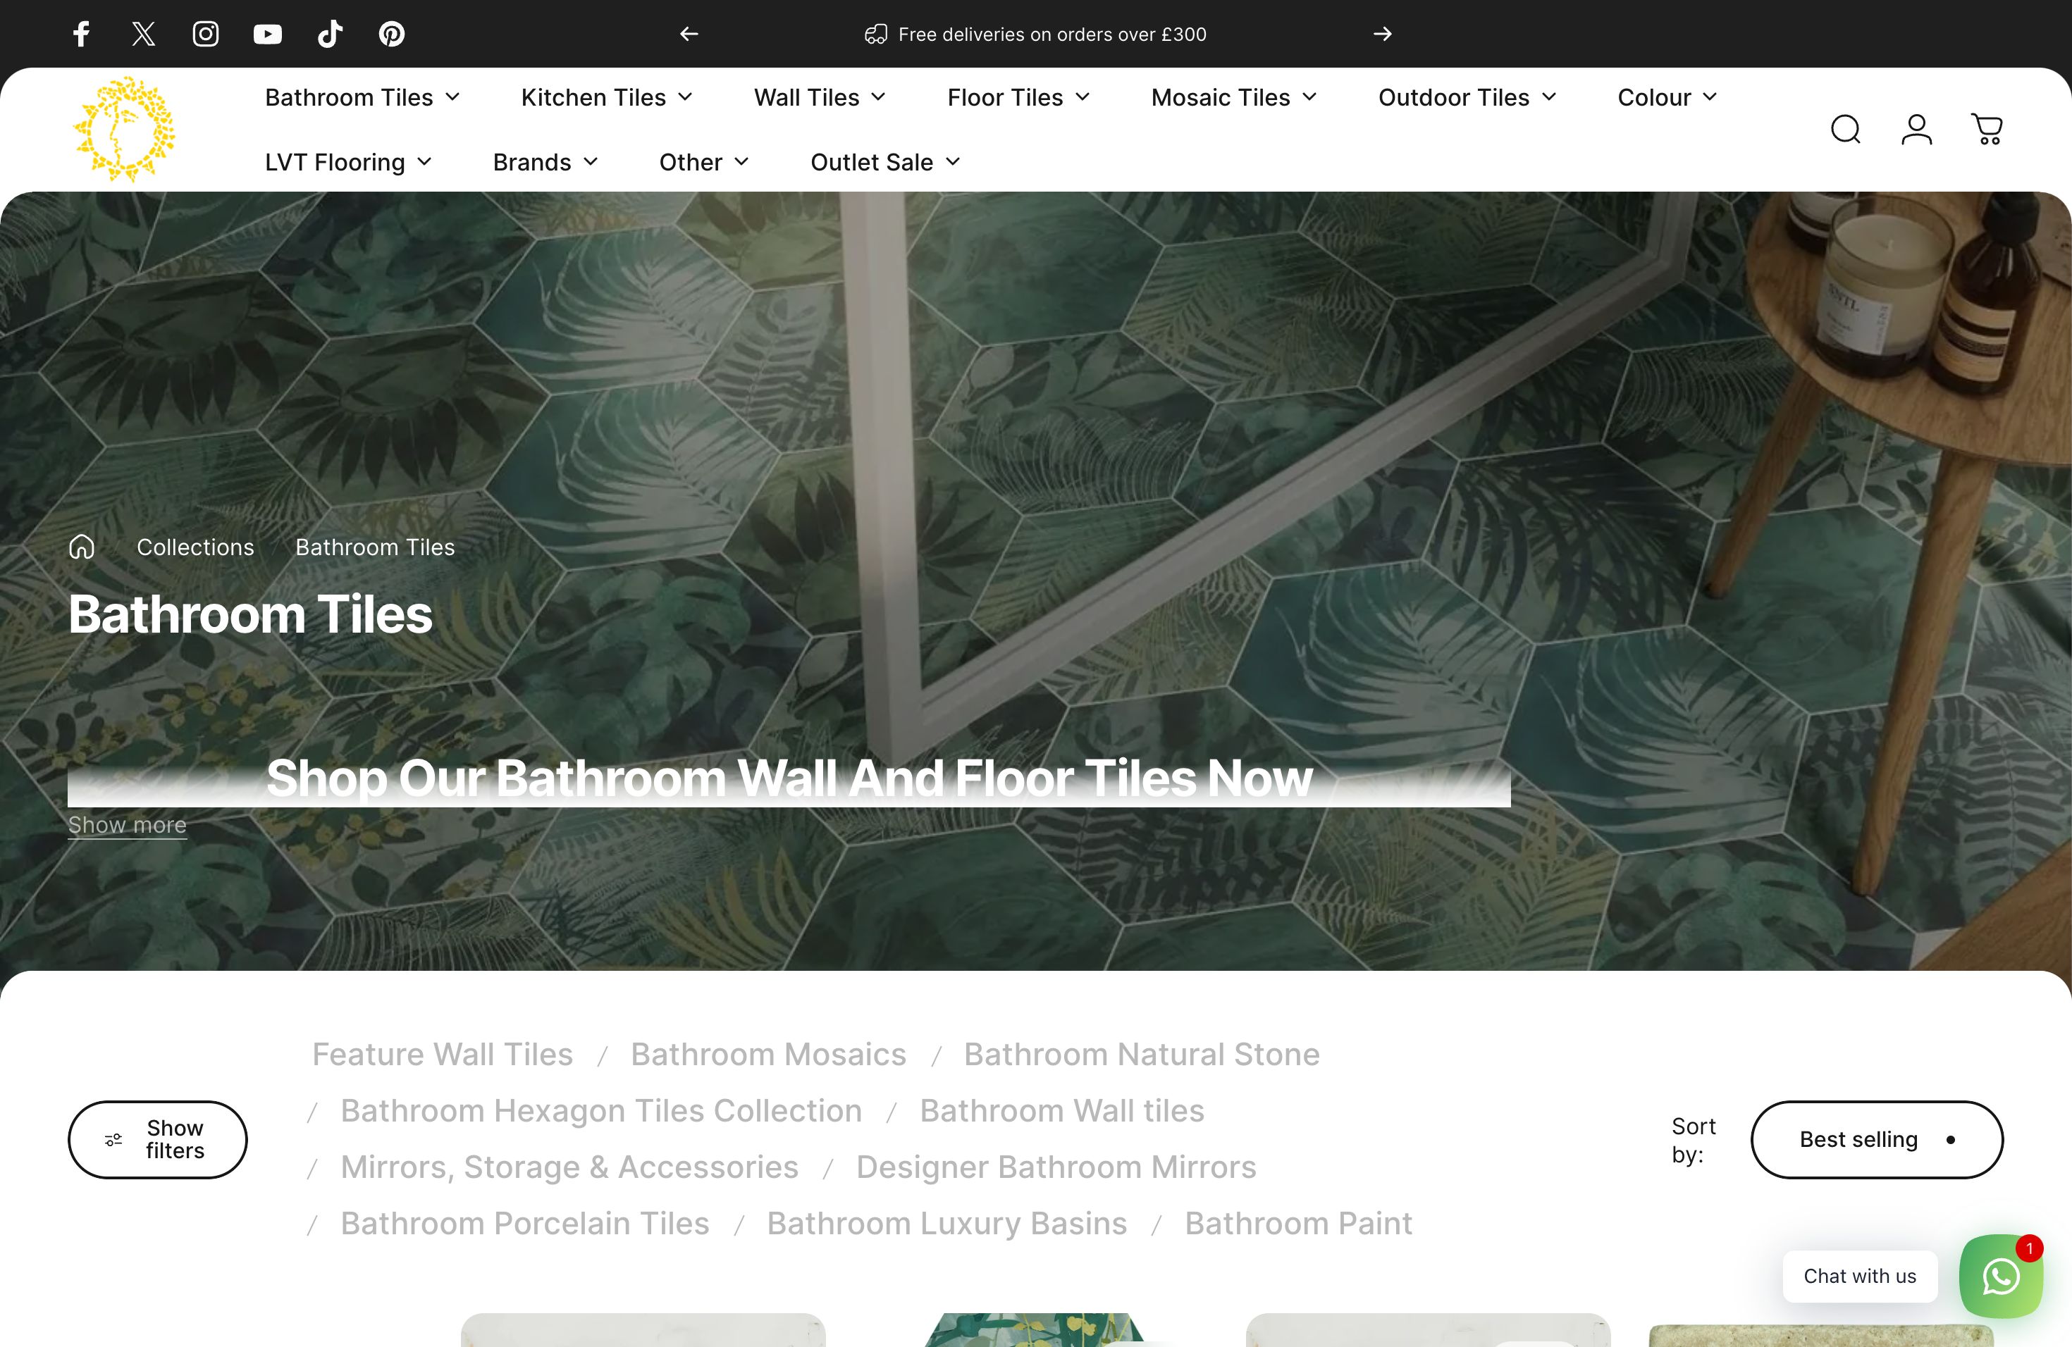Image resolution: width=2072 pixels, height=1347 pixels.
Task: Click the Show more link
Action: click(x=126, y=824)
